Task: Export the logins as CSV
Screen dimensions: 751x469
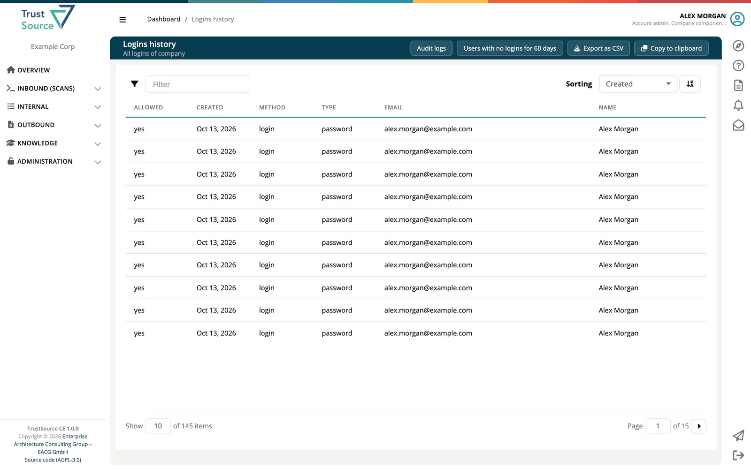Action: pos(598,48)
